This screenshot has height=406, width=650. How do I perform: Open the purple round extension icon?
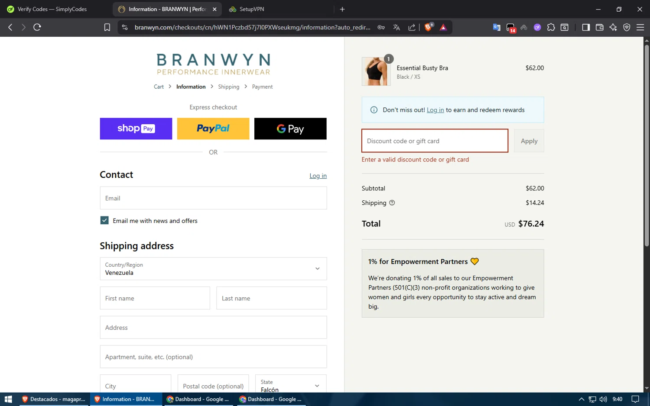pos(537,27)
